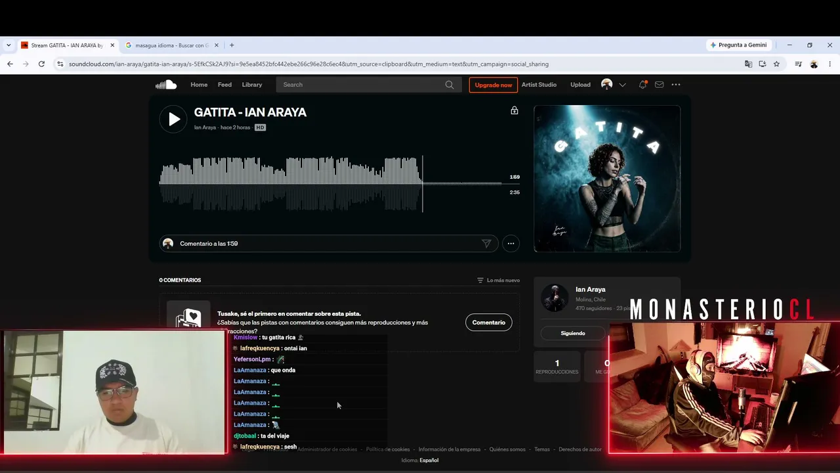This screenshot has width=840, height=473.
Task: Click LaAmanaza's 'que onda' chat message
Action: (283, 371)
